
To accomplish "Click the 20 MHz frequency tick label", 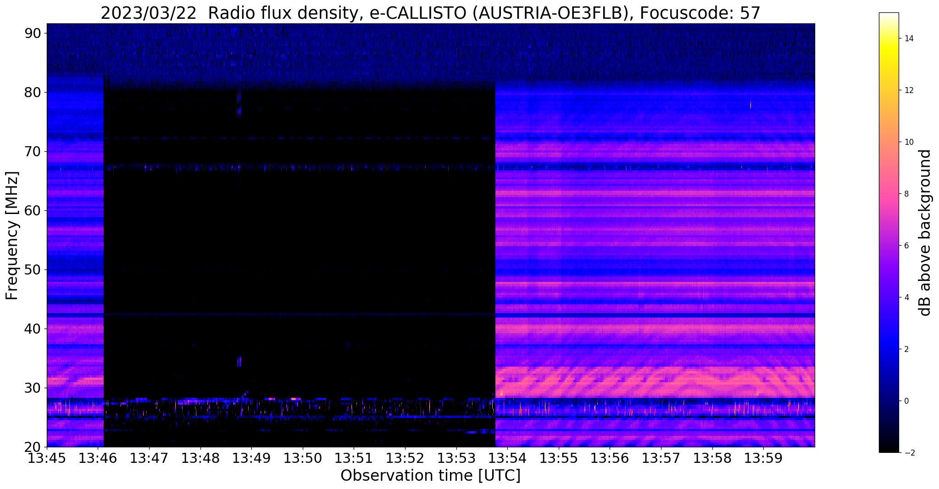I will tap(33, 447).
